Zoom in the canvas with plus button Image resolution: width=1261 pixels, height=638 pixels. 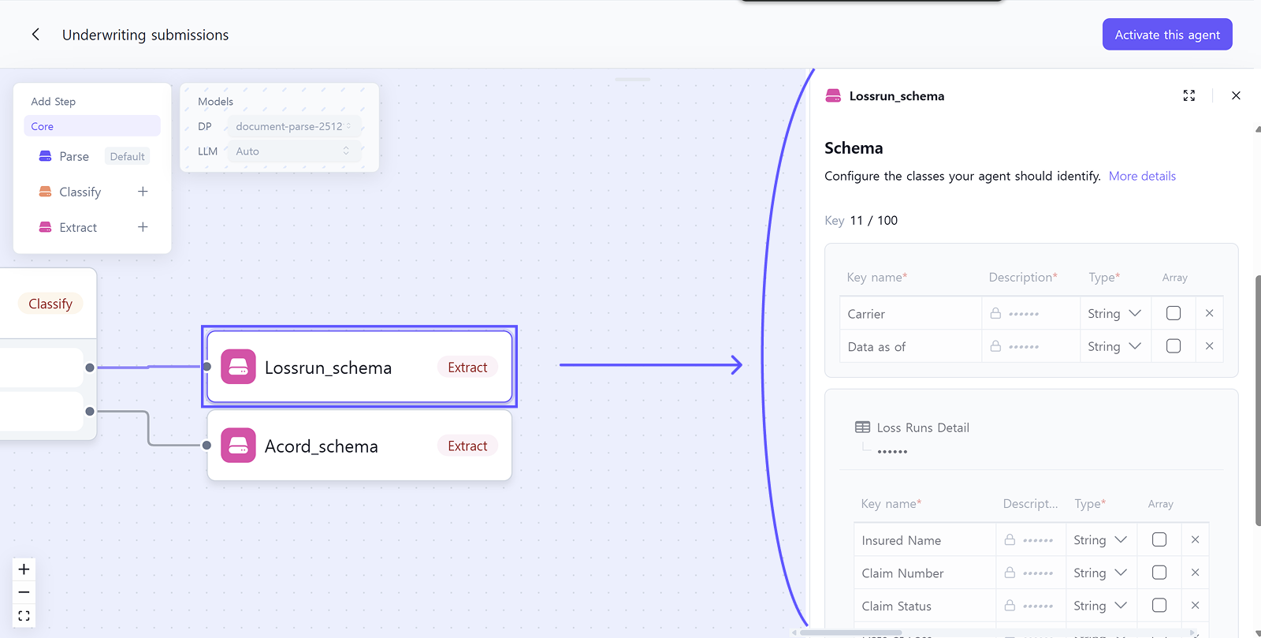click(24, 569)
